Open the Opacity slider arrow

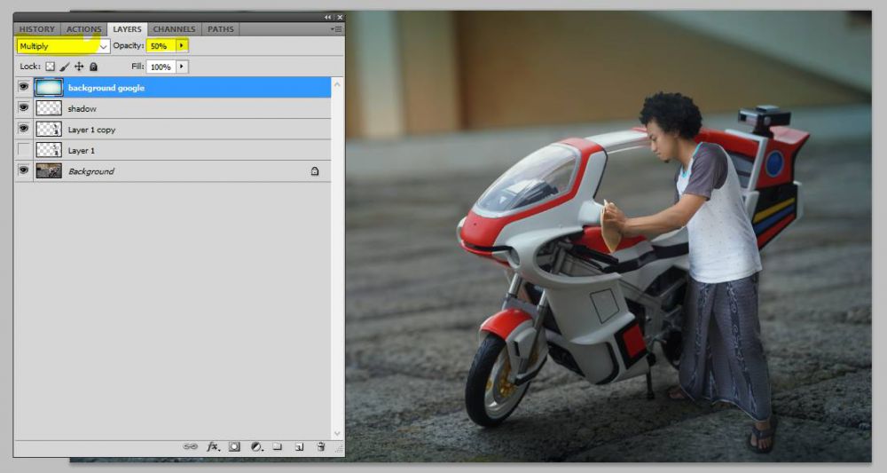point(182,45)
